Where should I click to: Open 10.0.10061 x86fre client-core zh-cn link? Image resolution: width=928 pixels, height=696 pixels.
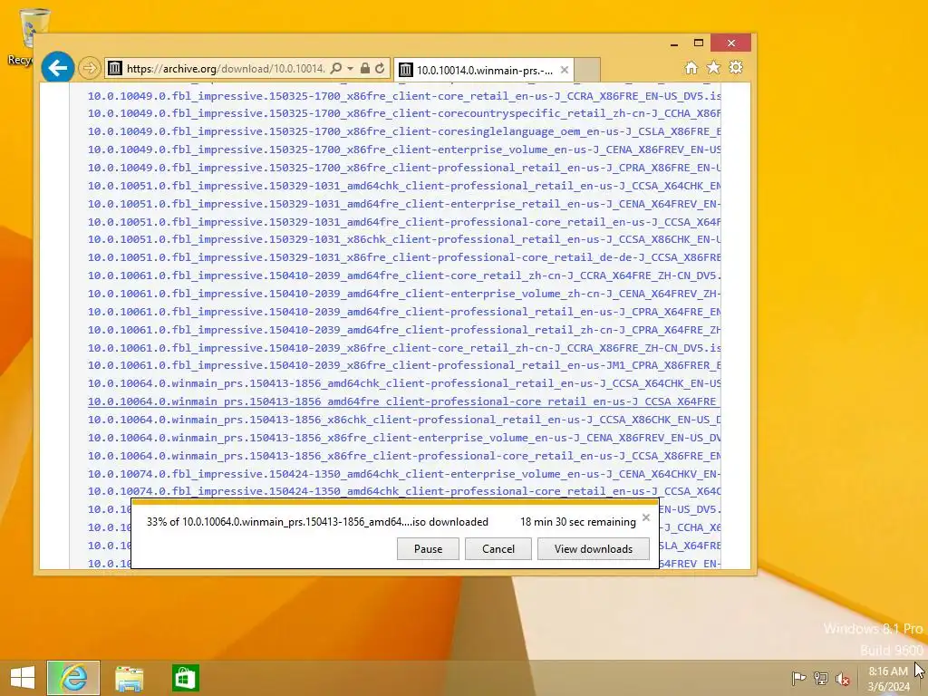[x=404, y=348]
